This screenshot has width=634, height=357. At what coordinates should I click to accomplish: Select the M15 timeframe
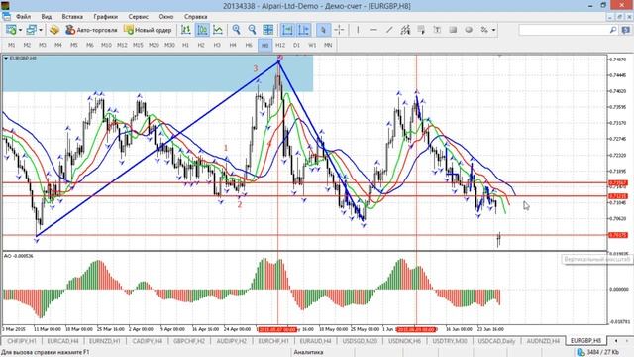pyautogui.click(x=138, y=45)
